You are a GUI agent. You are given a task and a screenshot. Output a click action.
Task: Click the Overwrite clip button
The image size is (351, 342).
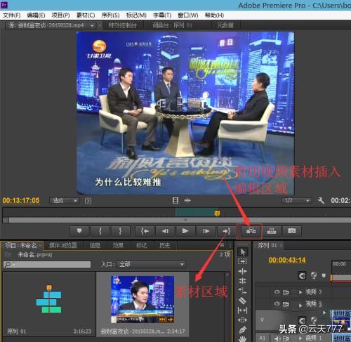tap(272, 231)
